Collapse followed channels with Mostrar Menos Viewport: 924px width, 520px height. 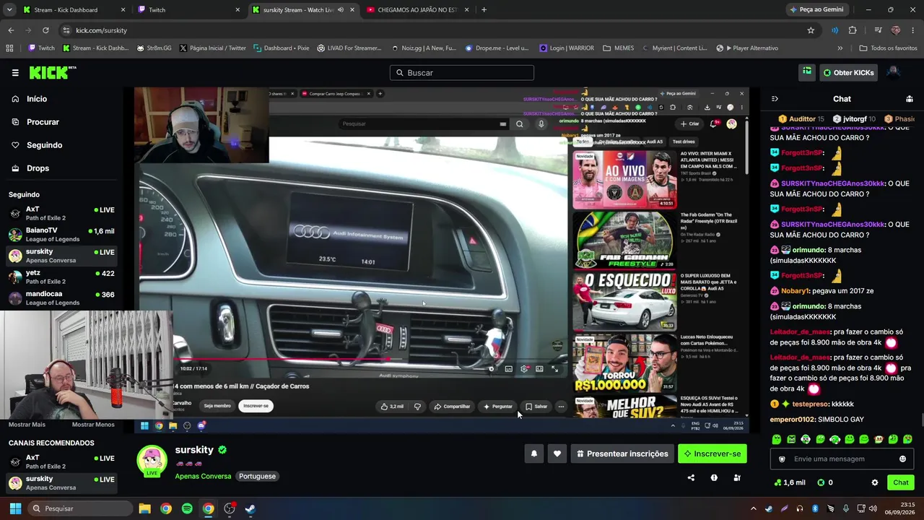point(93,425)
